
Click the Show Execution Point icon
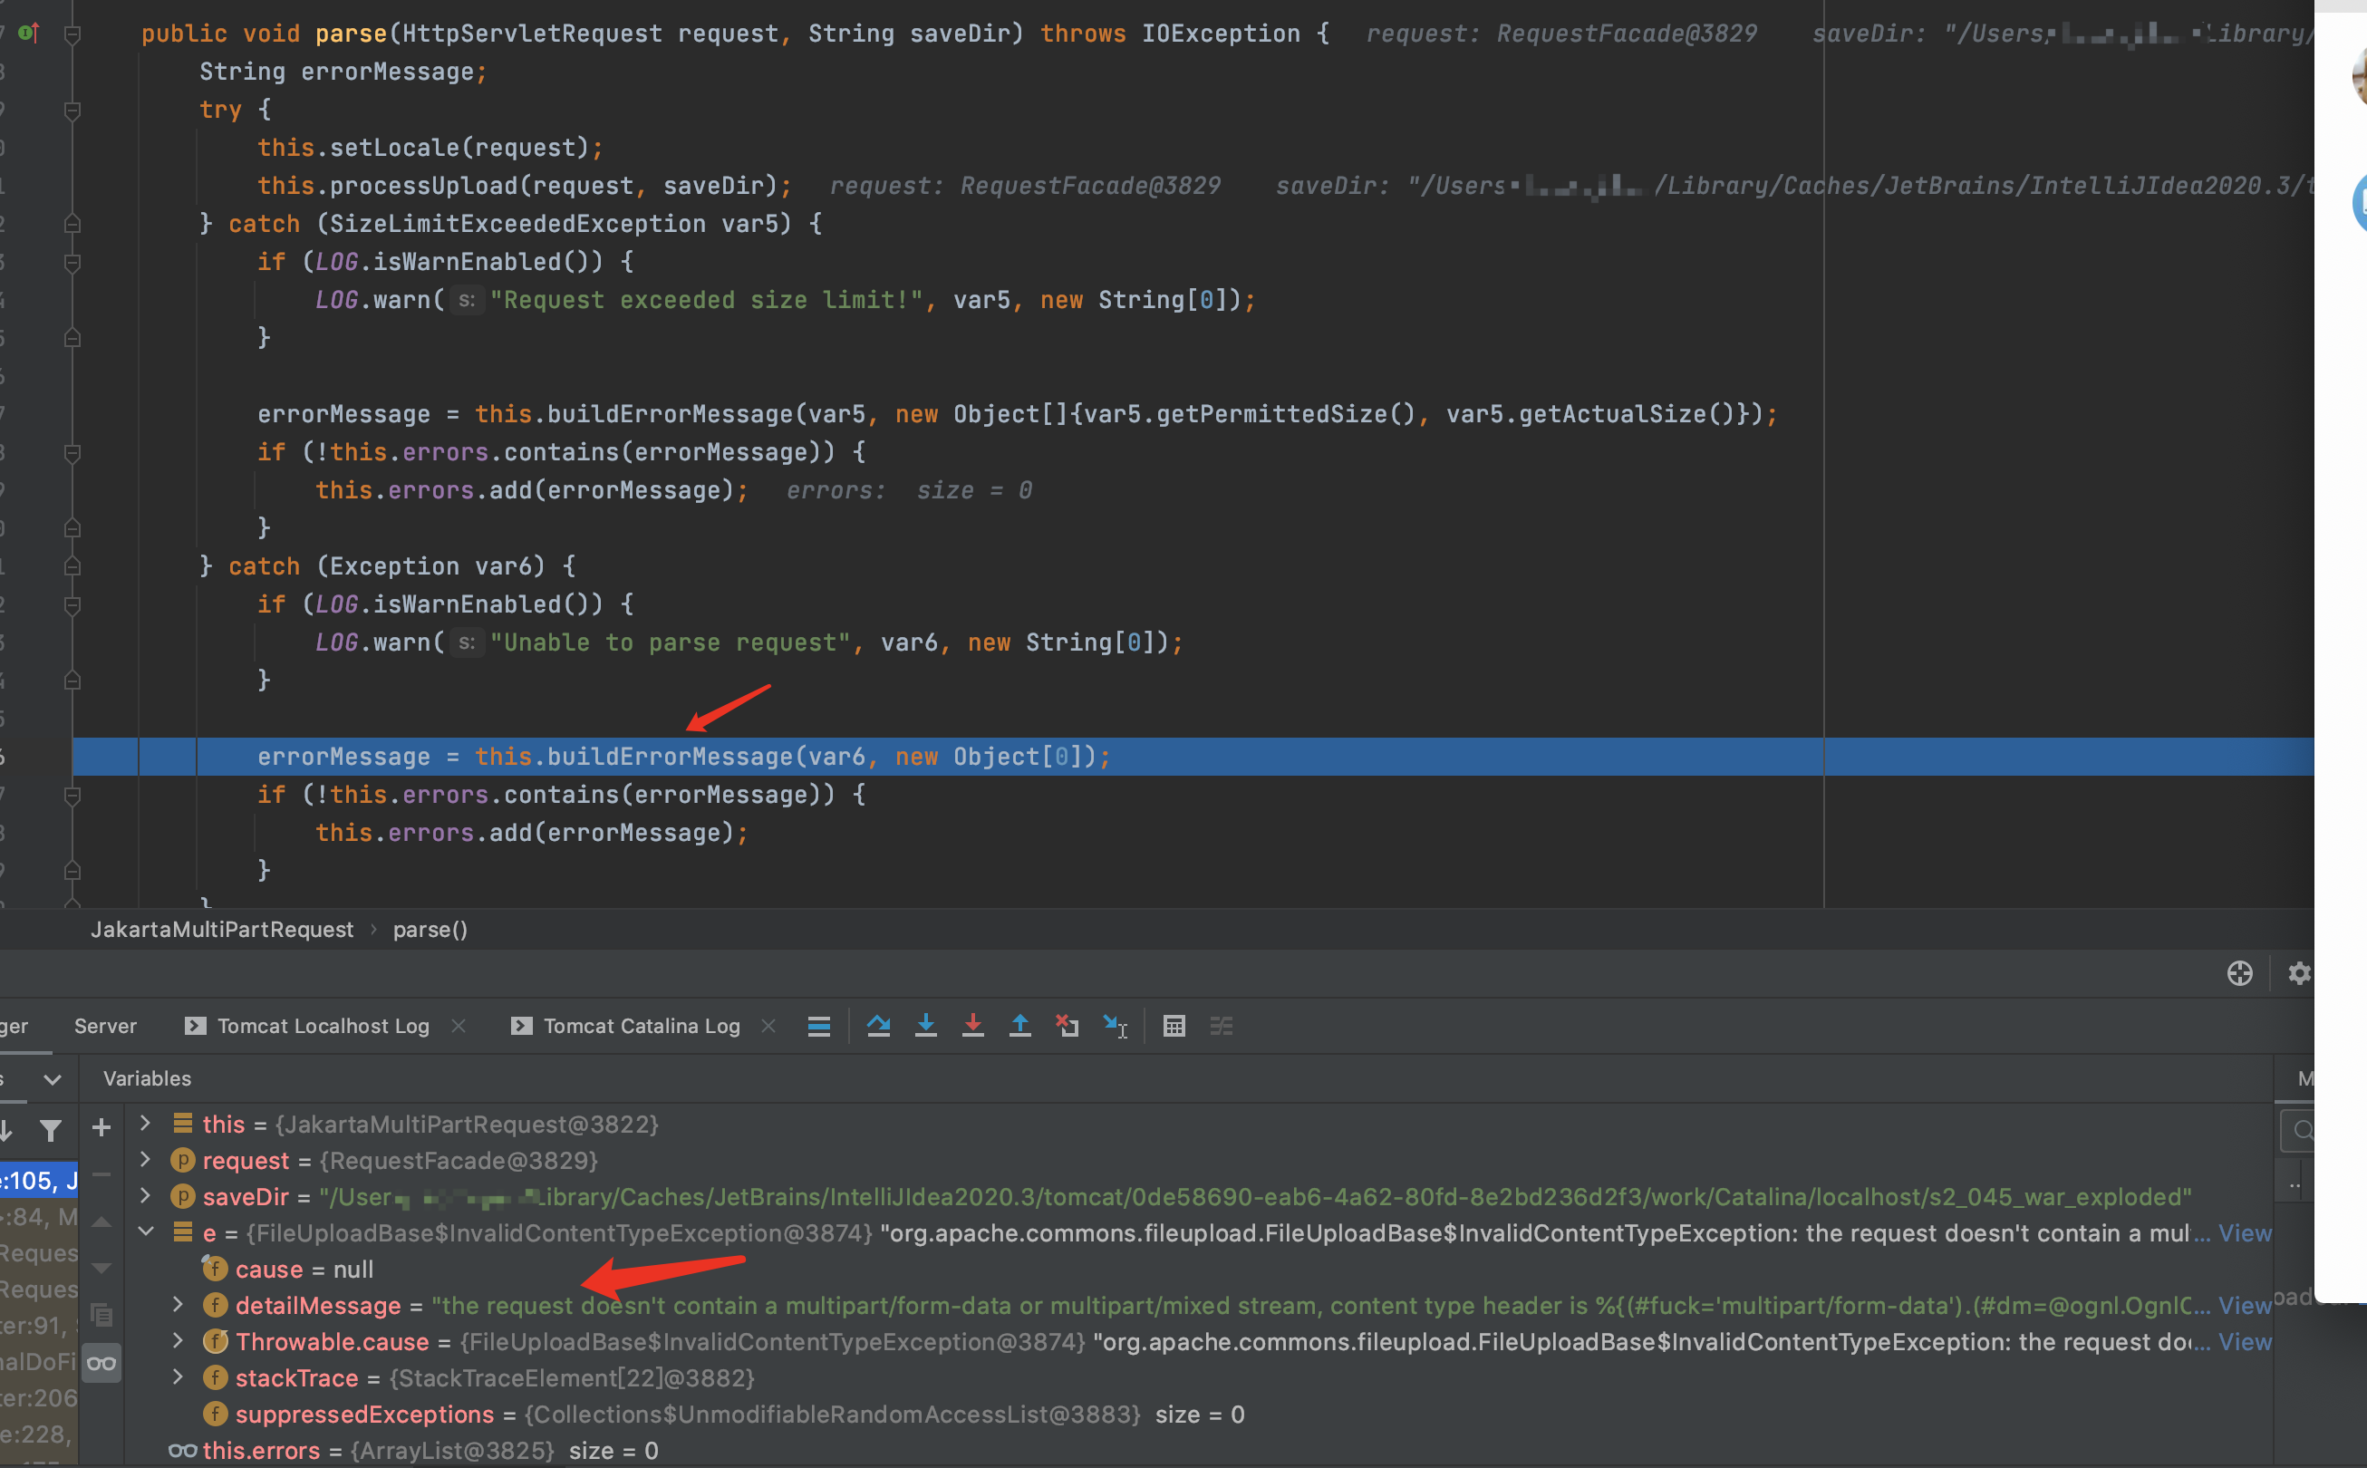tap(818, 1026)
